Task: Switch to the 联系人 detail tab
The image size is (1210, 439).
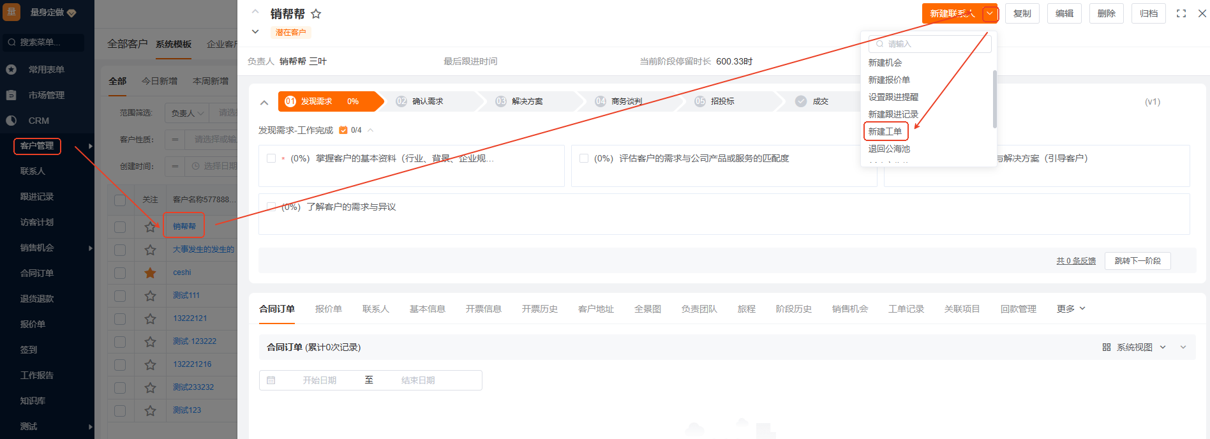Action: coord(376,309)
